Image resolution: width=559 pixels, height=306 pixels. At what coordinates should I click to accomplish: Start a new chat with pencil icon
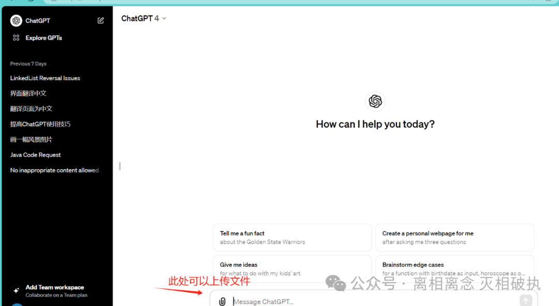pyautogui.click(x=100, y=21)
